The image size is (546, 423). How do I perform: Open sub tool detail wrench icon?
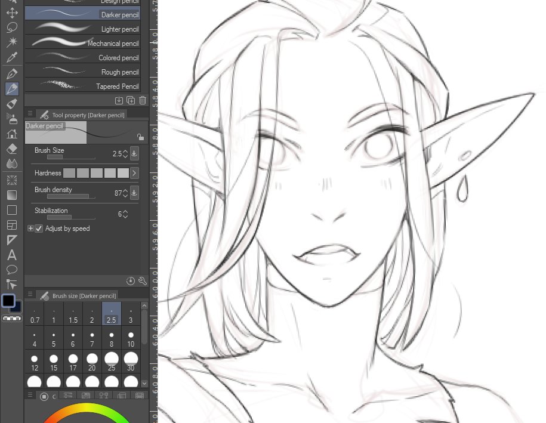click(x=143, y=281)
